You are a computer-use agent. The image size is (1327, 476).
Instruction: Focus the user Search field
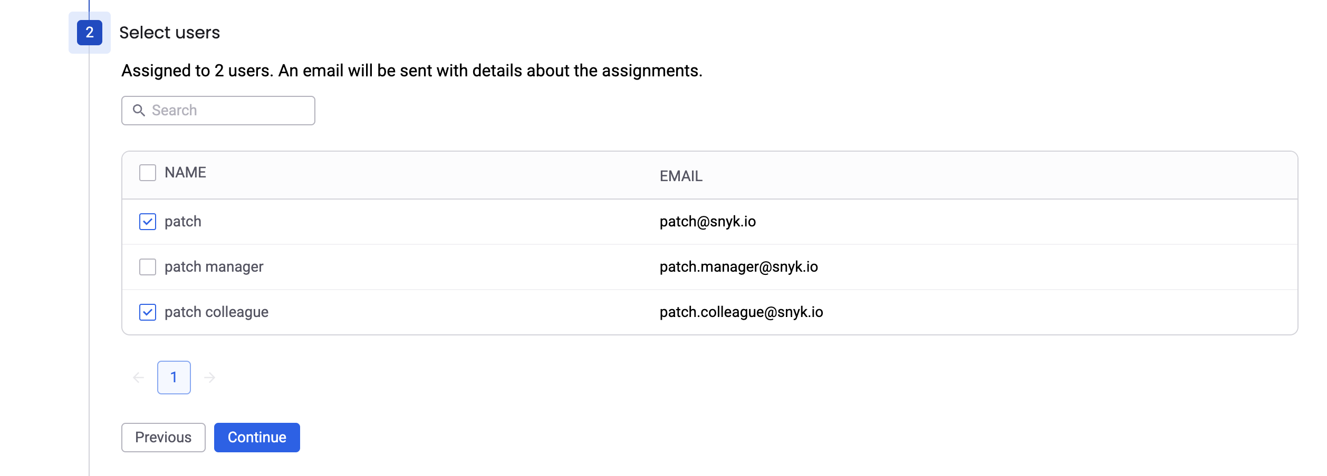(x=227, y=111)
